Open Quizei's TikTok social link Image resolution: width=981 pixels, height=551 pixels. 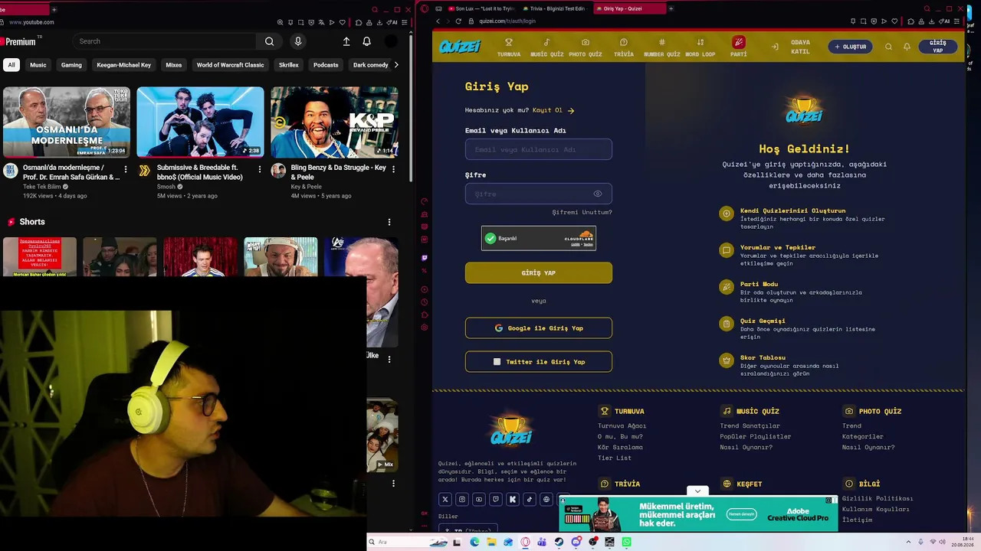tap(529, 499)
